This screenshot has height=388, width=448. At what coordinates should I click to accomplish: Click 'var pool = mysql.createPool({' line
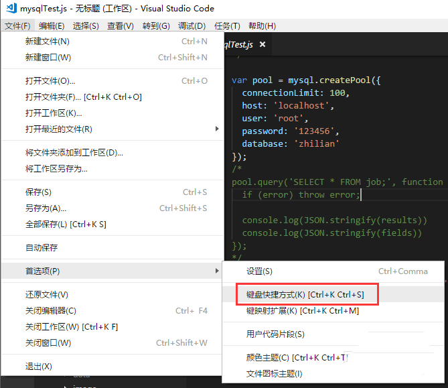[x=306, y=80]
